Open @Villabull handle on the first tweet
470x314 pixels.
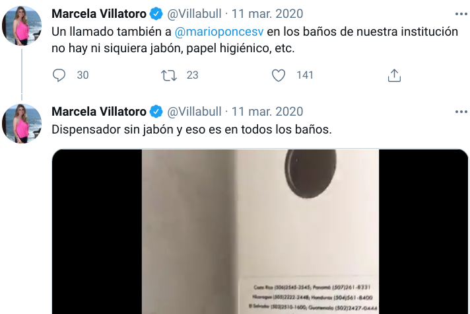coord(194,14)
